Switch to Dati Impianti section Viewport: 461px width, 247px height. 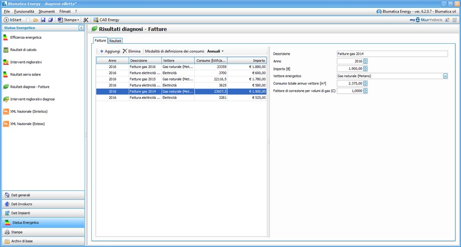coord(43,213)
